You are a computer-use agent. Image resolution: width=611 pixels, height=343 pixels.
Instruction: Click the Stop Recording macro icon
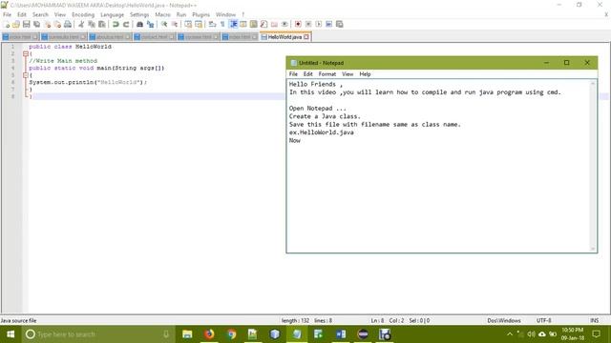[x=308, y=24]
